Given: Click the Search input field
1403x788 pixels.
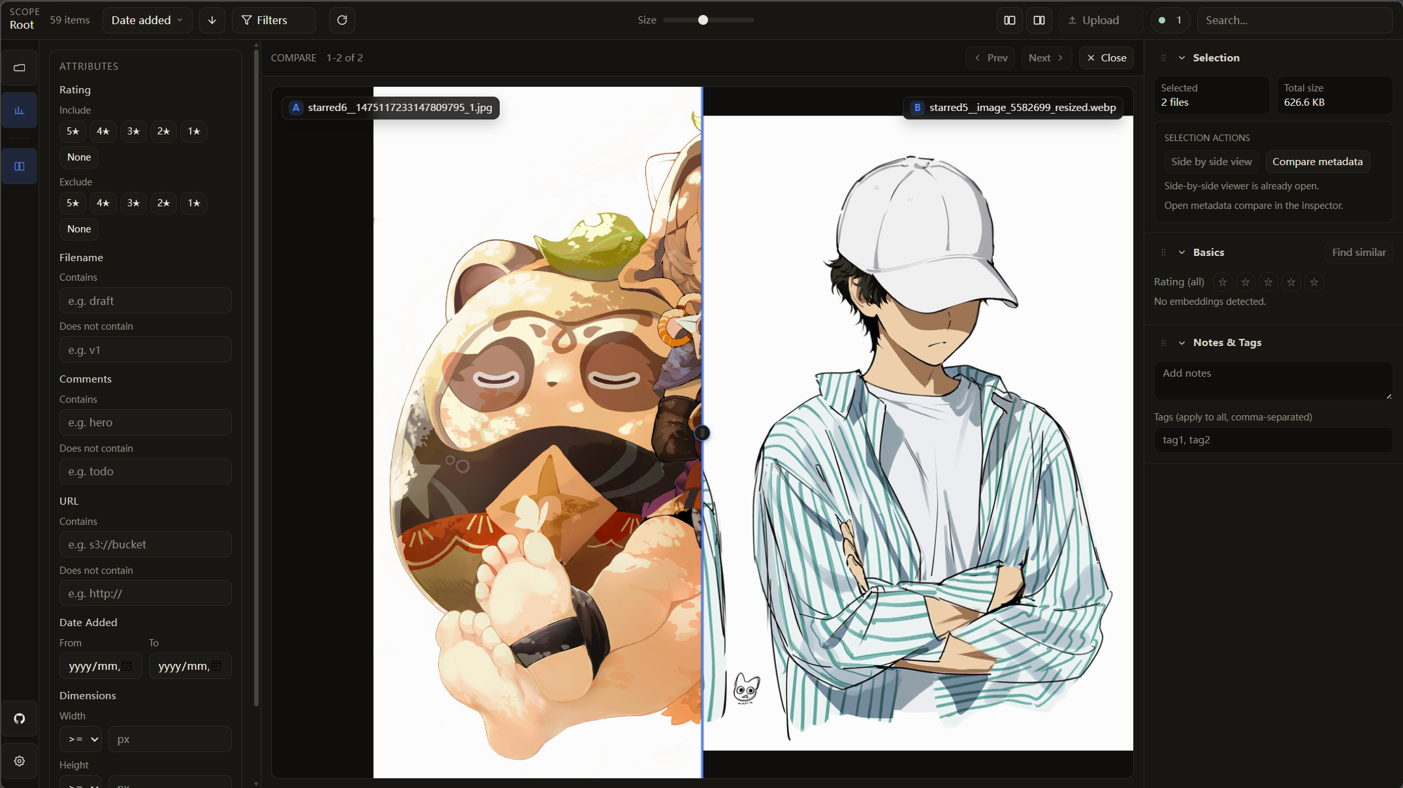Looking at the screenshot, I should point(1295,20).
